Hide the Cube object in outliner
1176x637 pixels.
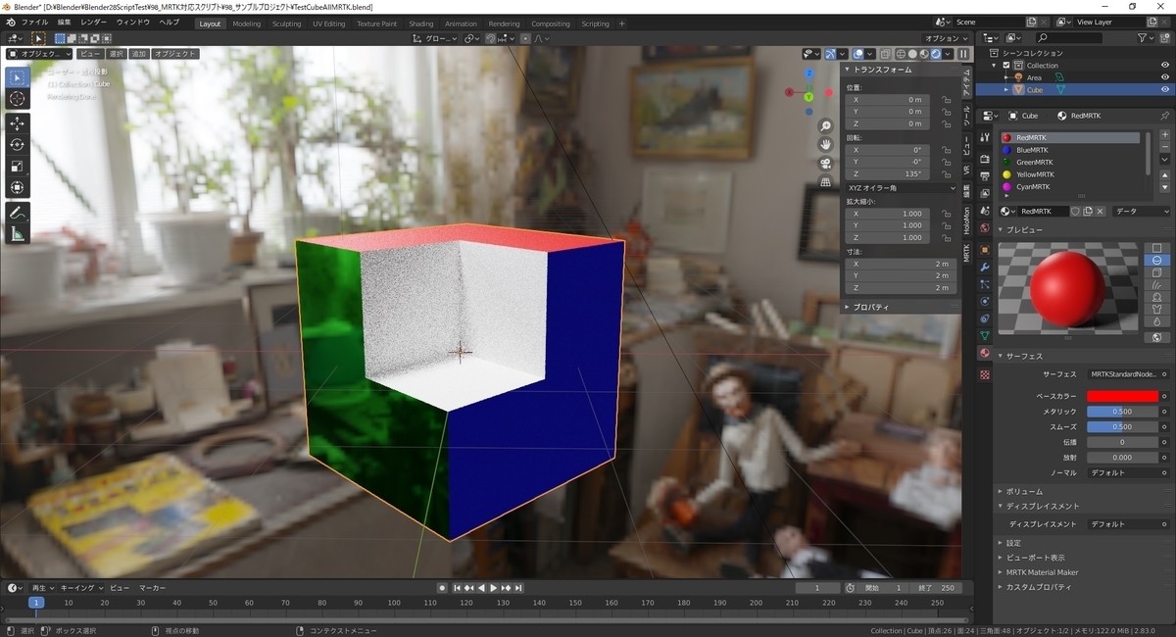coord(1165,89)
